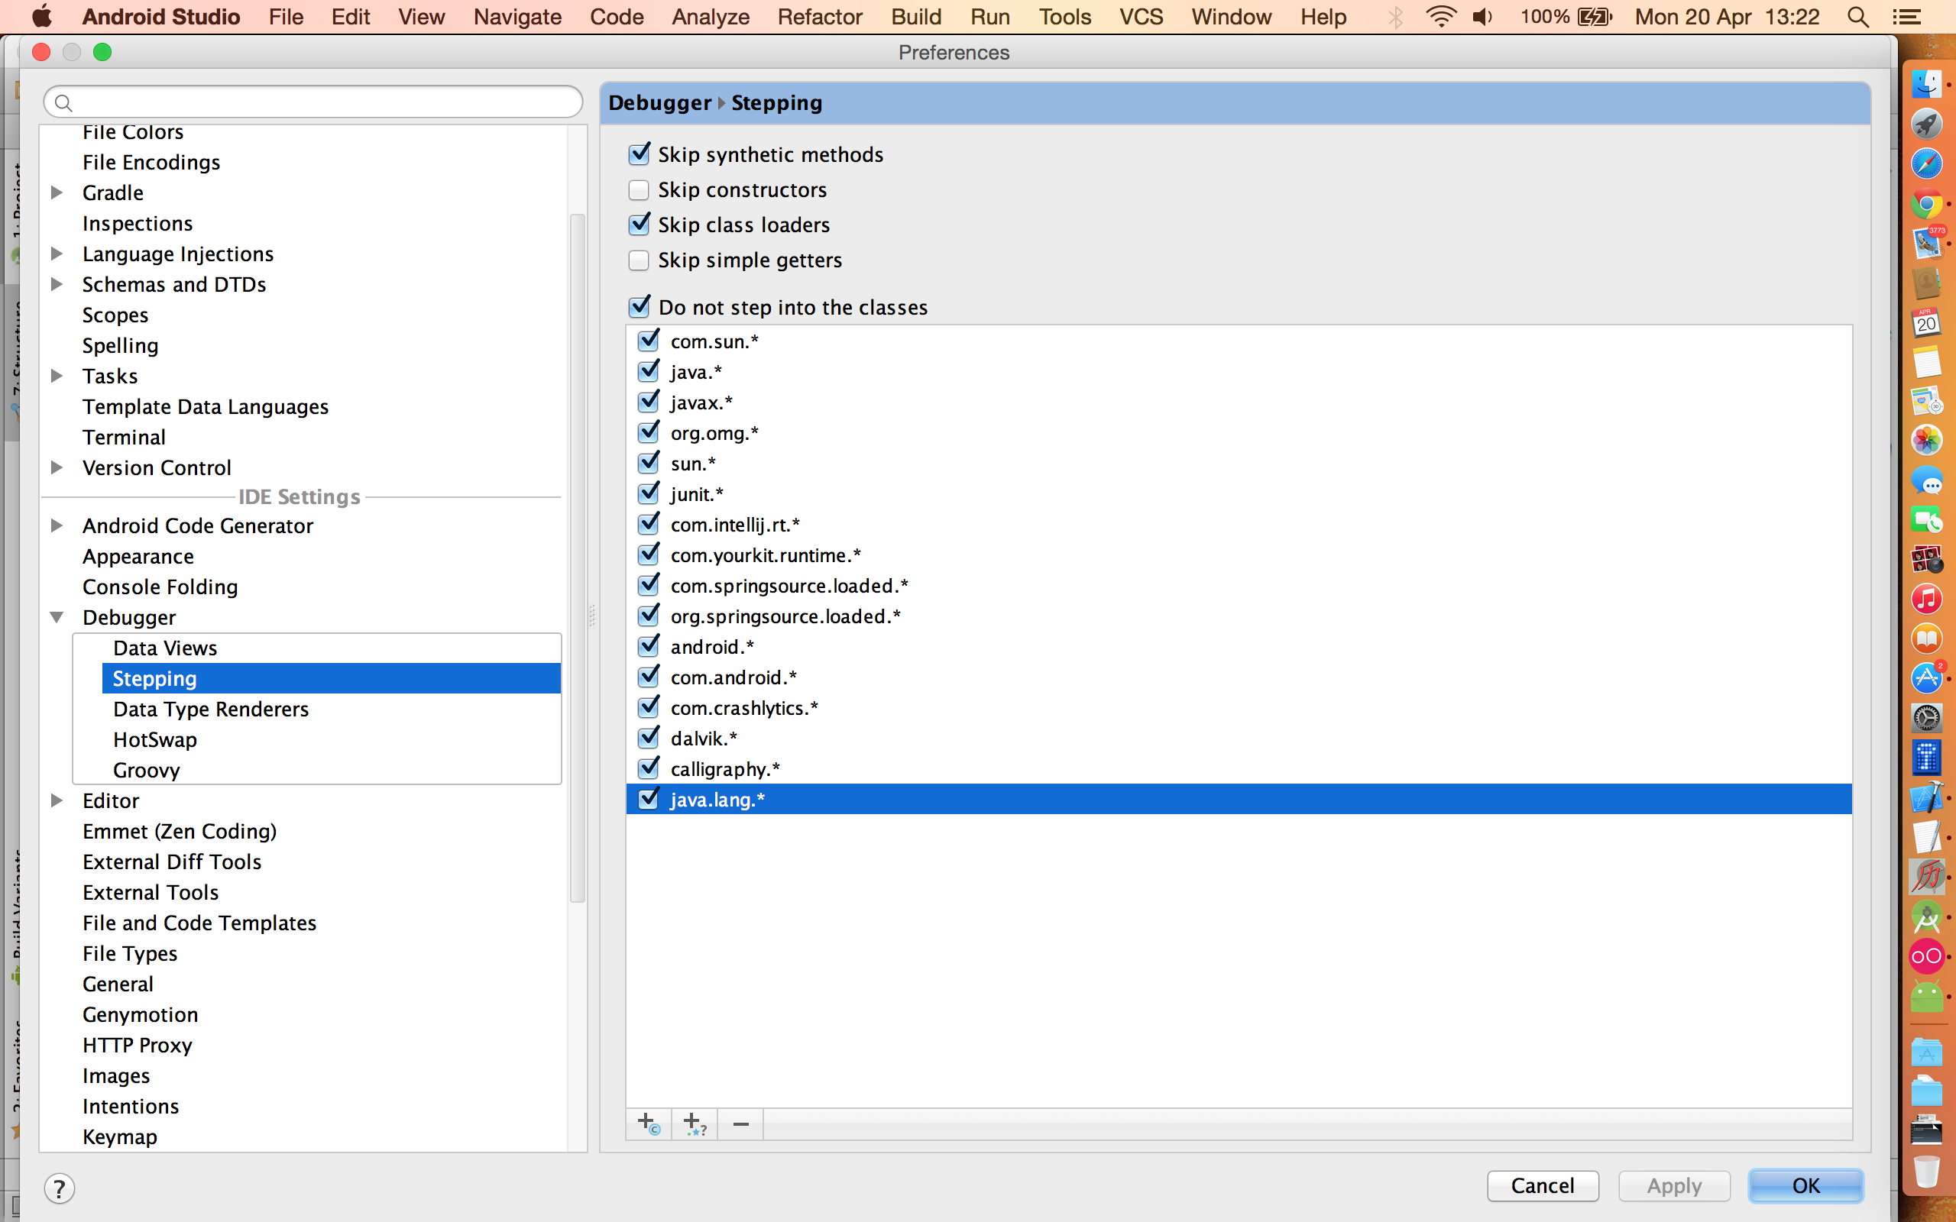Uncheck Skip class loaders
The height and width of the screenshot is (1222, 1956).
pos(640,225)
